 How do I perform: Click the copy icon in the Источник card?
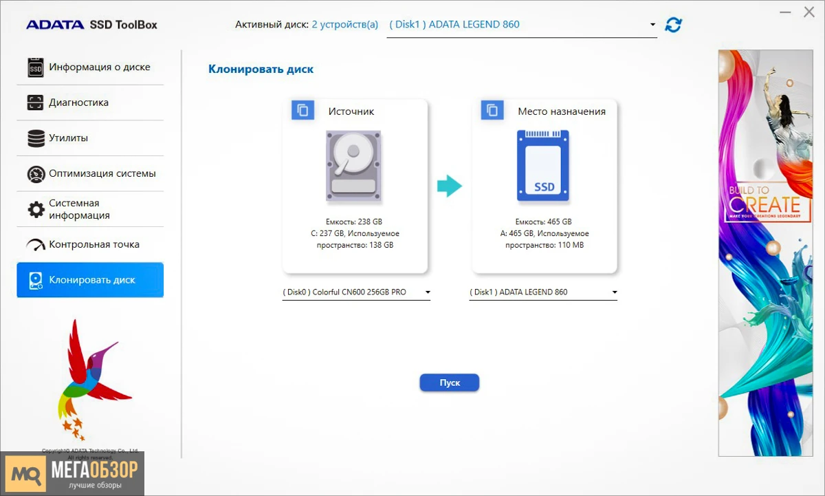point(302,110)
